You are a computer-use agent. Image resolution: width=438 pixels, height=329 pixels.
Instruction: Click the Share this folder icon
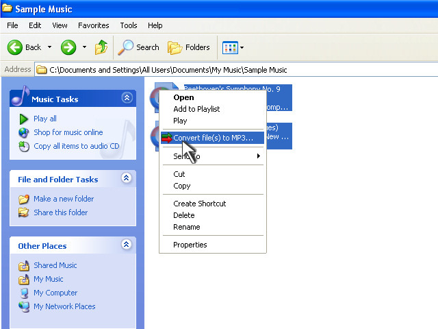point(23,212)
